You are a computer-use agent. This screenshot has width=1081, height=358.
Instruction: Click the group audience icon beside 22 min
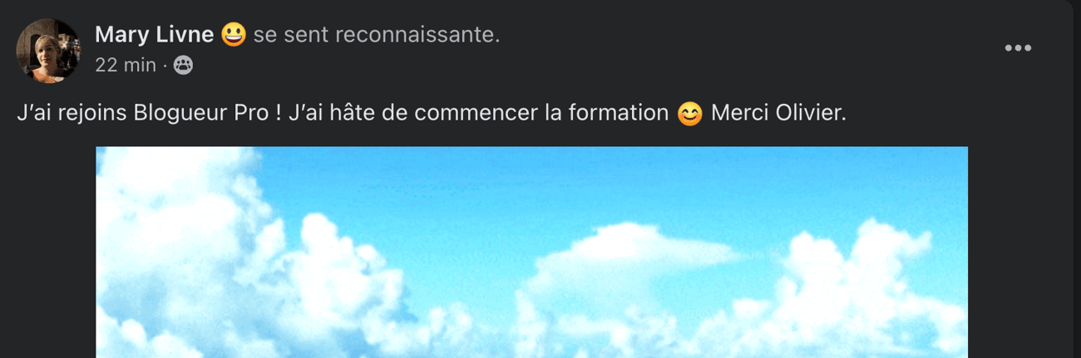(x=183, y=66)
